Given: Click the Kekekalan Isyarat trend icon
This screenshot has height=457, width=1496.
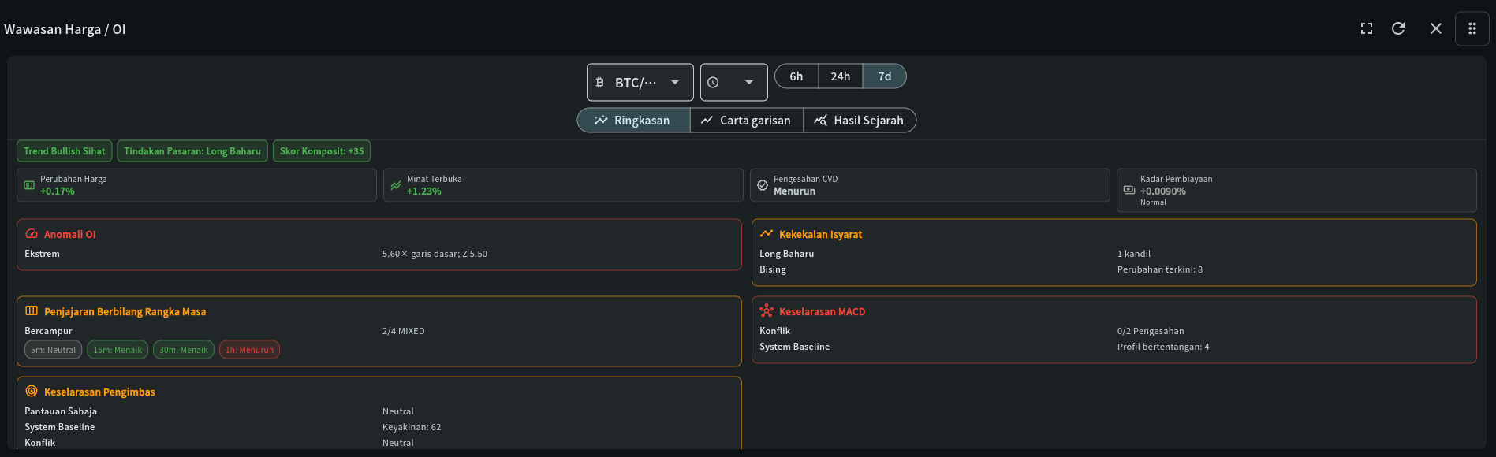Looking at the screenshot, I should click(767, 234).
